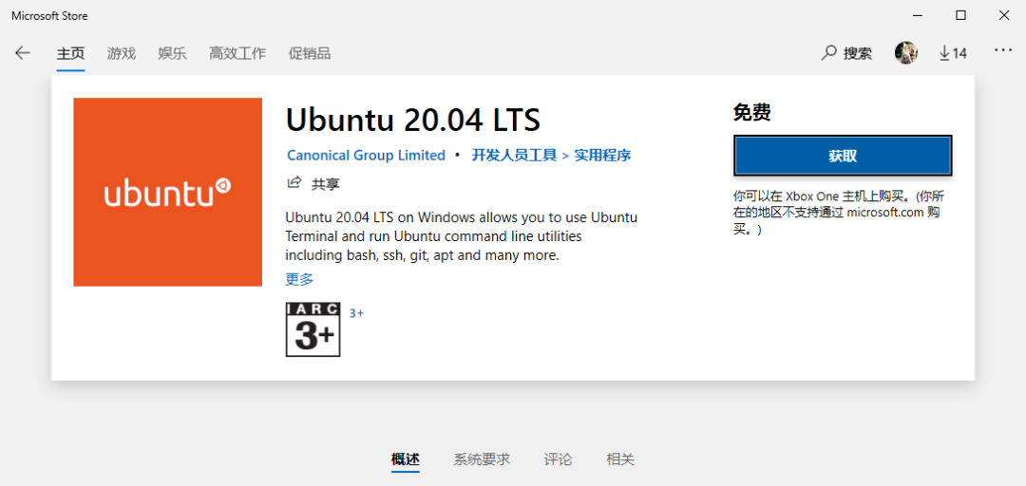The height and width of the screenshot is (486, 1026).
Task: Click the 3+ age rating link
Action: 356,313
